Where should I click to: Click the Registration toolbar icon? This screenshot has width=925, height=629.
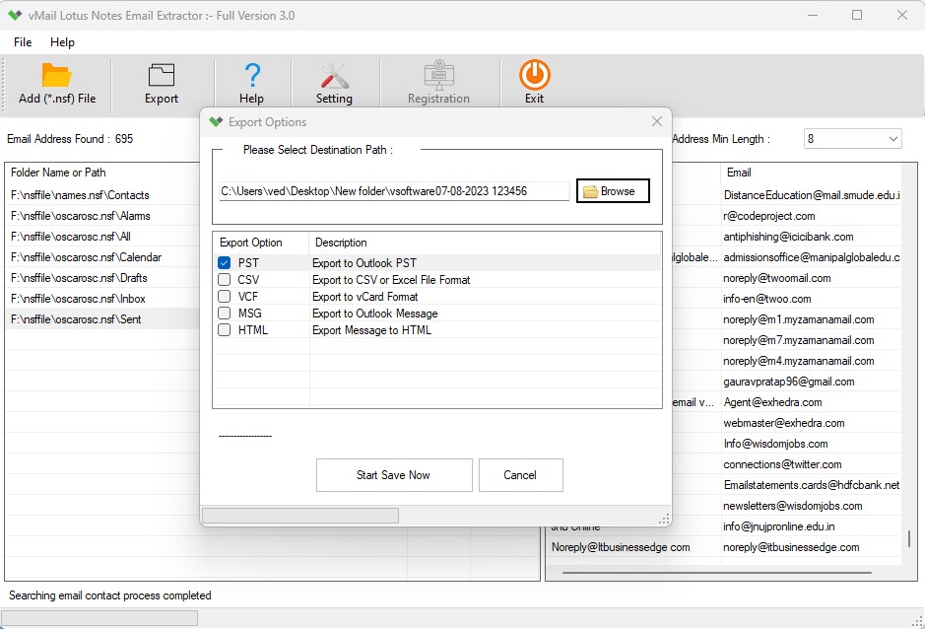(x=439, y=74)
